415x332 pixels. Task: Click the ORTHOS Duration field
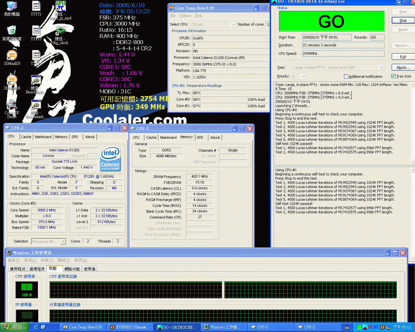pos(343,45)
